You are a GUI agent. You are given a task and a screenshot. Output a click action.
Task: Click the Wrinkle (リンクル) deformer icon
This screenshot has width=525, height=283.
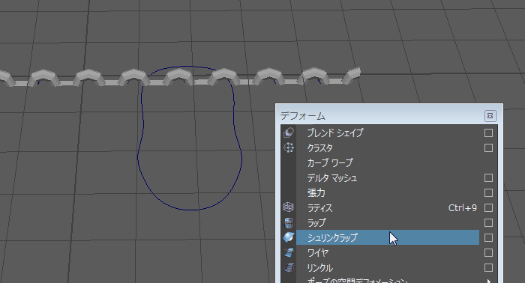pyautogui.click(x=289, y=267)
